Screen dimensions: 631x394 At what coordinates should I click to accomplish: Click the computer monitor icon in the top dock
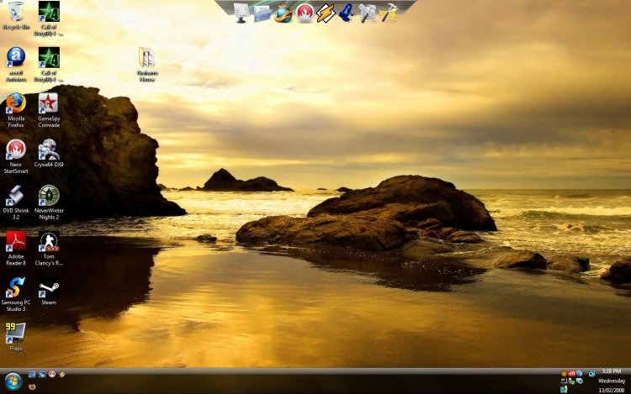tap(242, 13)
